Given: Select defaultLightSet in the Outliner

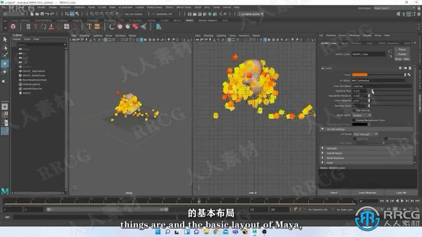Looking at the screenshot, I should click(x=32, y=84).
